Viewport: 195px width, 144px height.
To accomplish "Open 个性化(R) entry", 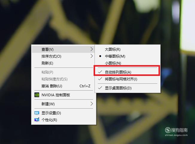I will (x=63, y=120).
